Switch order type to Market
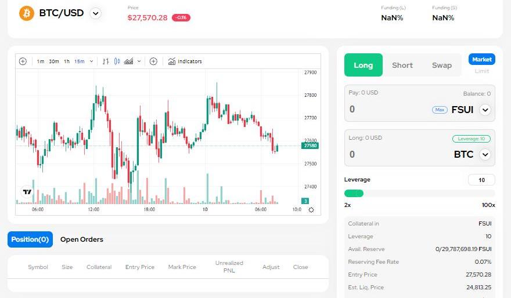The image size is (511, 298). click(481, 59)
